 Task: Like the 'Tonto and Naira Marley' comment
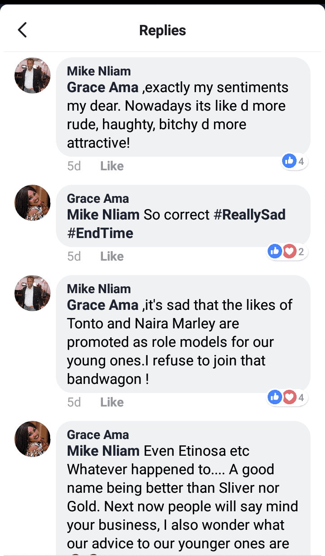tap(112, 402)
